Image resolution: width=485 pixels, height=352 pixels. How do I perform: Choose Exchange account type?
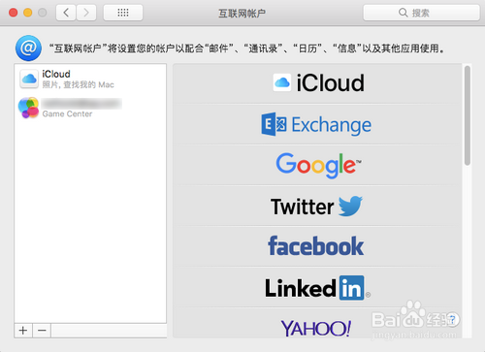pyautogui.click(x=317, y=124)
